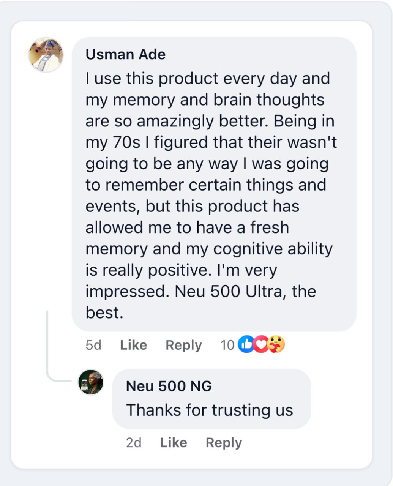This screenshot has height=486, width=393.
Task: Open Usman Ade's profile picture
Action: pos(46,55)
